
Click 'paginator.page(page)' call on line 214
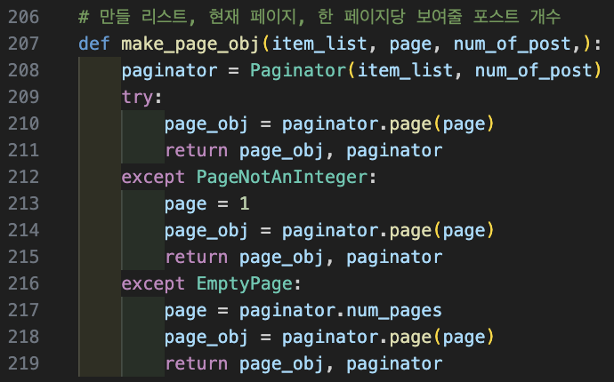coord(389,231)
